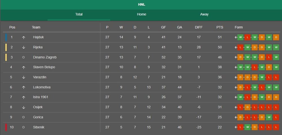Viewport: 282px width, 135px height.
Task: Click the red relegation marker beside Sibenik
Action: click(x=6, y=127)
